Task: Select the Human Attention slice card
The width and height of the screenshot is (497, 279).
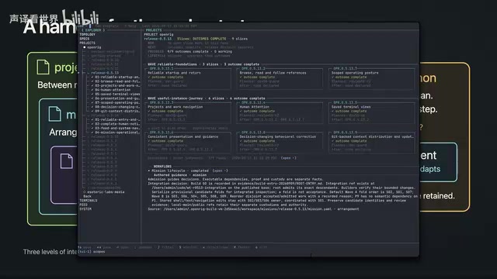Action: tap(280, 112)
